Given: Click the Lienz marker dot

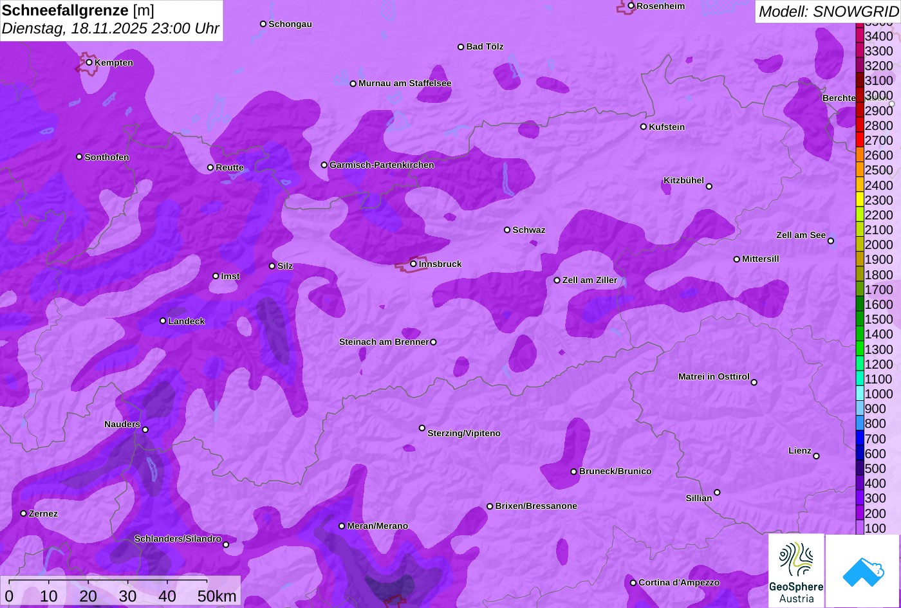Looking at the screenshot, I should (x=816, y=456).
